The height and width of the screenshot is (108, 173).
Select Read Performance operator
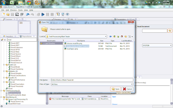coord(18,80)
